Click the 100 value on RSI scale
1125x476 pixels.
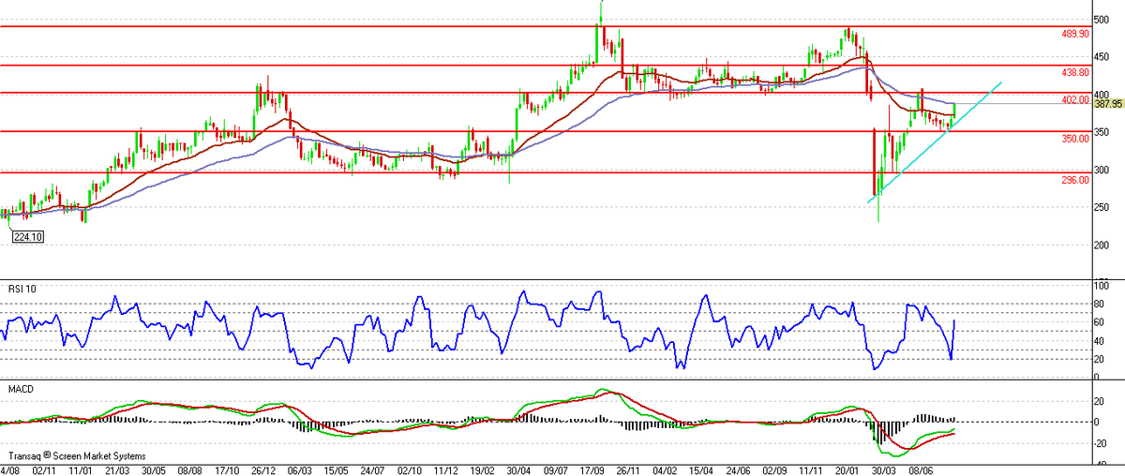click(1102, 285)
